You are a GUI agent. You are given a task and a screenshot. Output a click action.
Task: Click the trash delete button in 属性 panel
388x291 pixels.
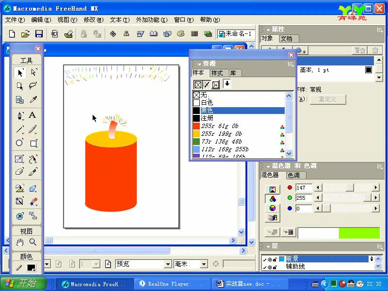point(375,50)
